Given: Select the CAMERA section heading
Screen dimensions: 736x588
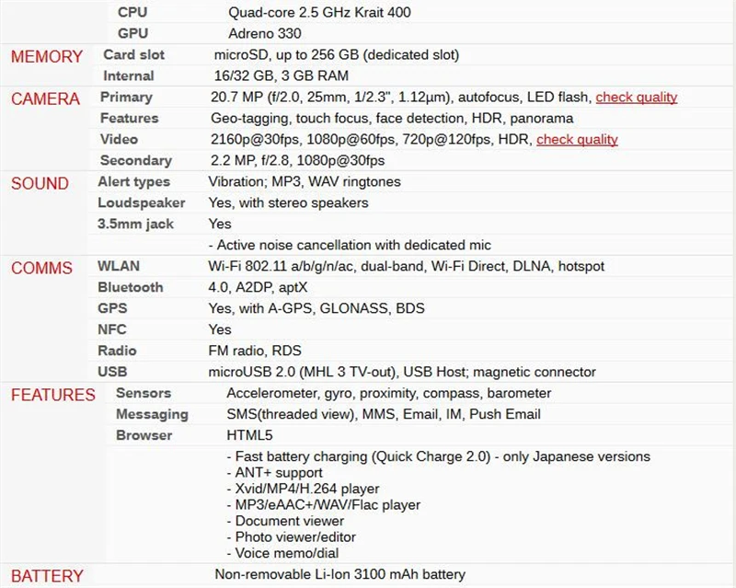Looking at the screenshot, I should click(45, 99).
